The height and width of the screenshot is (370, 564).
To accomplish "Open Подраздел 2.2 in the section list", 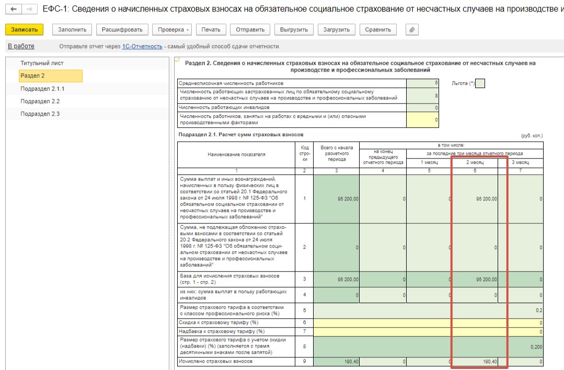I will 40,101.
